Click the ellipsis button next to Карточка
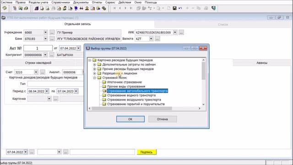Viewport: 293px width, 165px height. [56, 99]
